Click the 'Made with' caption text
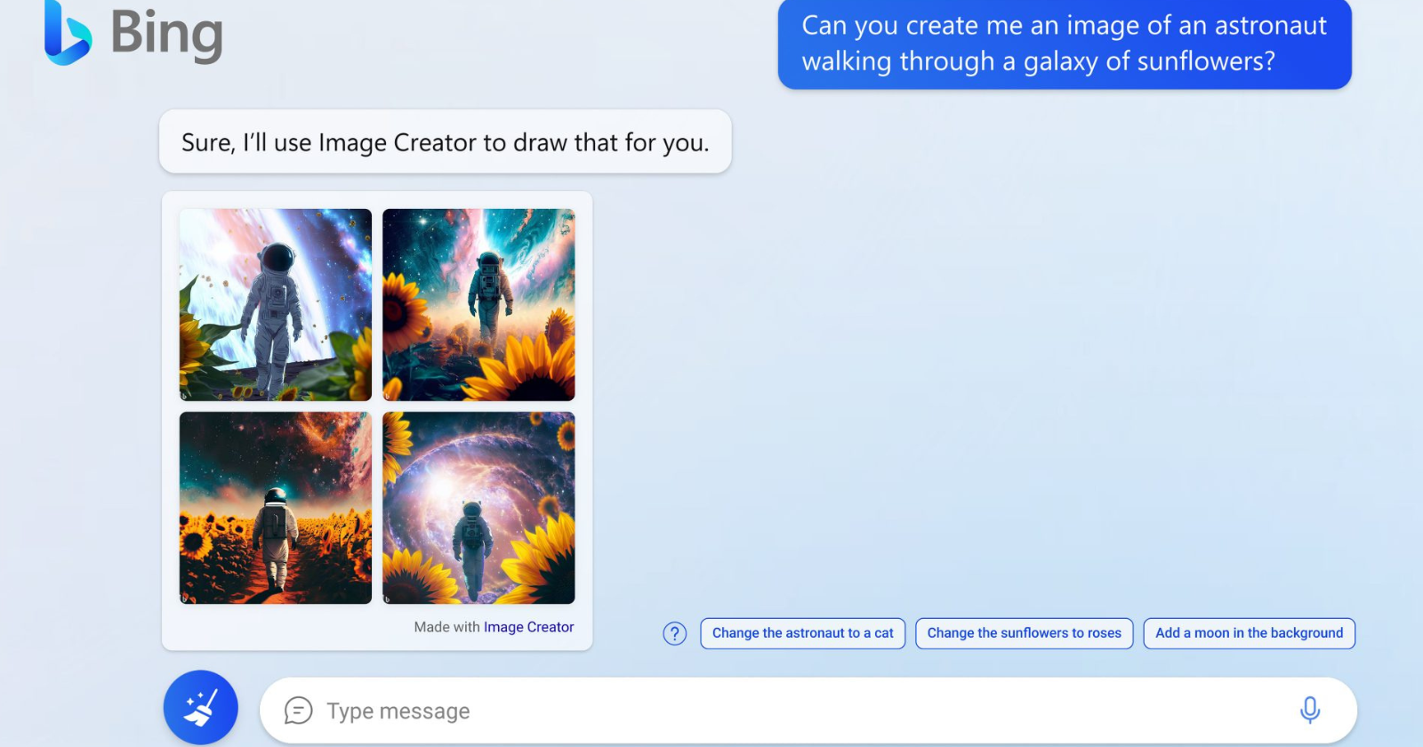Image resolution: width=1423 pixels, height=747 pixels. click(446, 627)
